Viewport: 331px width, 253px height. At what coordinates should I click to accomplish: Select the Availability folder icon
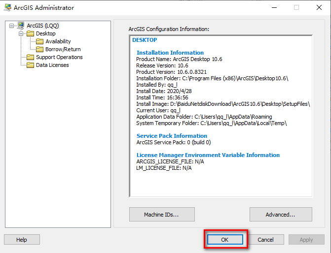(x=40, y=41)
